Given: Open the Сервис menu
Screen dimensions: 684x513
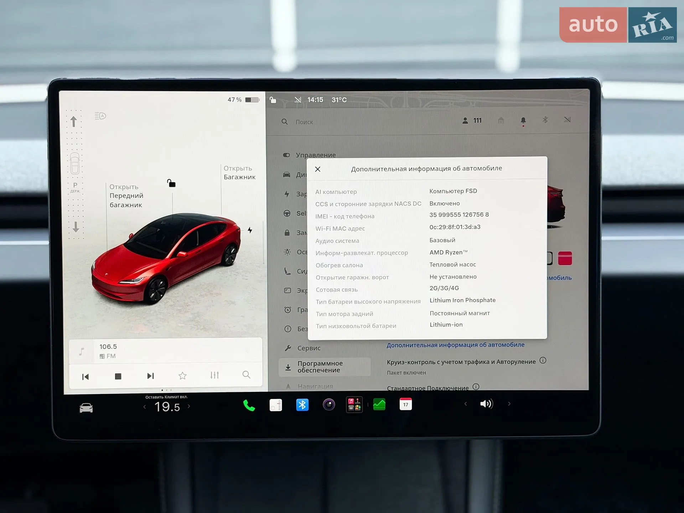Looking at the screenshot, I should click(x=302, y=348).
